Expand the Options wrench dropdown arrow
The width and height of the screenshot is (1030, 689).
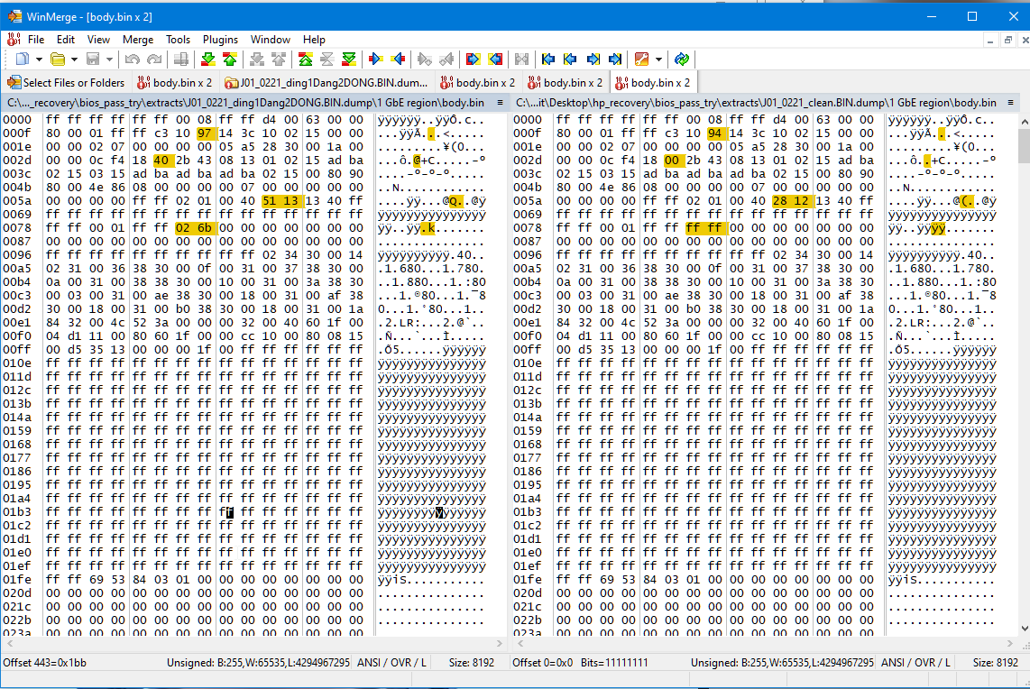click(658, 60)
